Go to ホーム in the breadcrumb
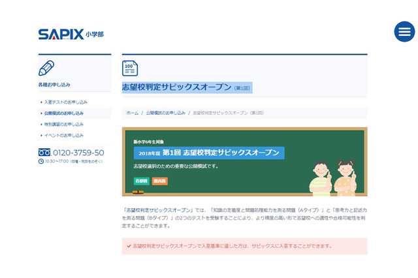 point(133,113)
